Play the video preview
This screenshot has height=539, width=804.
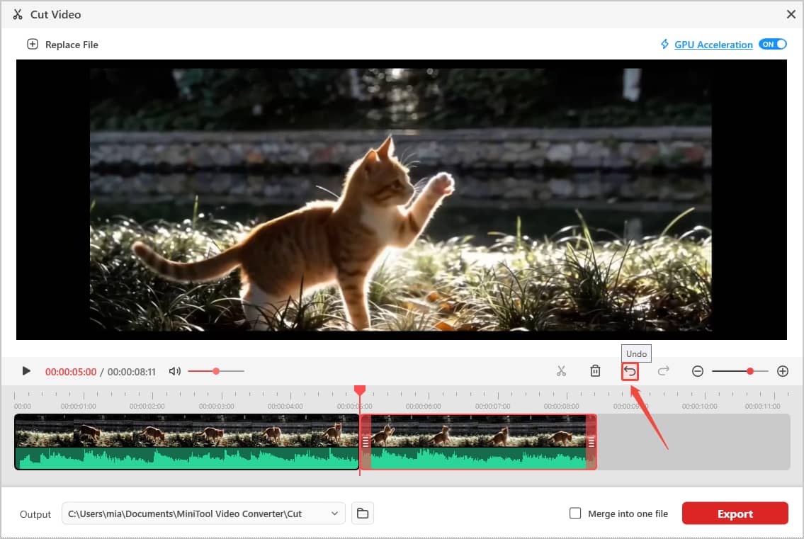[26, 371]
